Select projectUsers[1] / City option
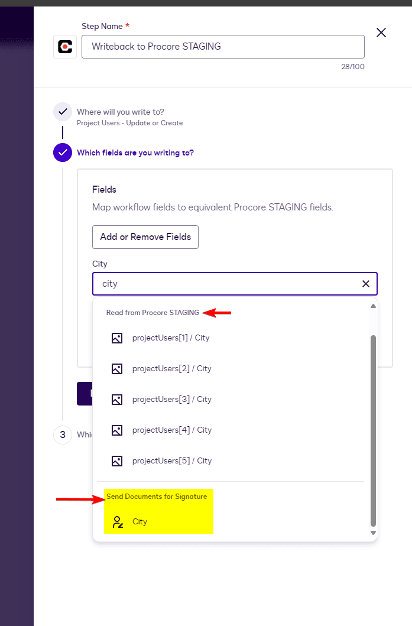This screenshot has width=412, height=626. coord(171,338)
